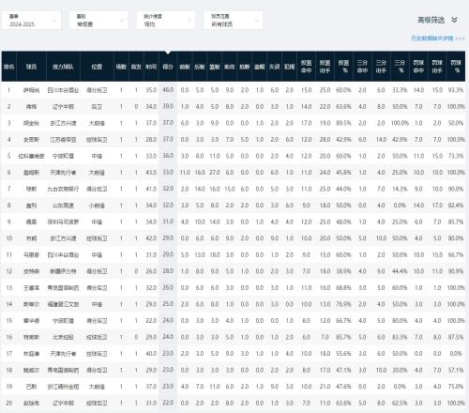Sort table by 抢断 column header
The height and width of the screenshot is (413, 469).
(245, 67)
